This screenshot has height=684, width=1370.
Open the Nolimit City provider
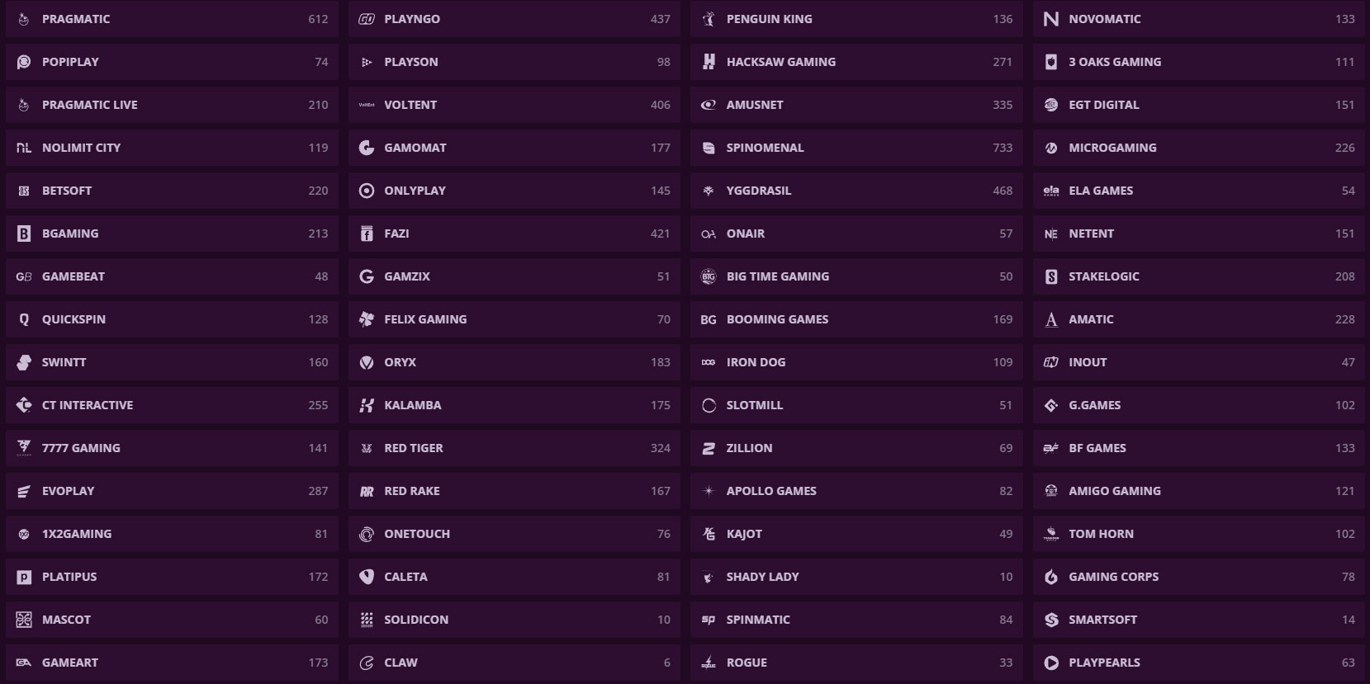[x=172, y=148]
